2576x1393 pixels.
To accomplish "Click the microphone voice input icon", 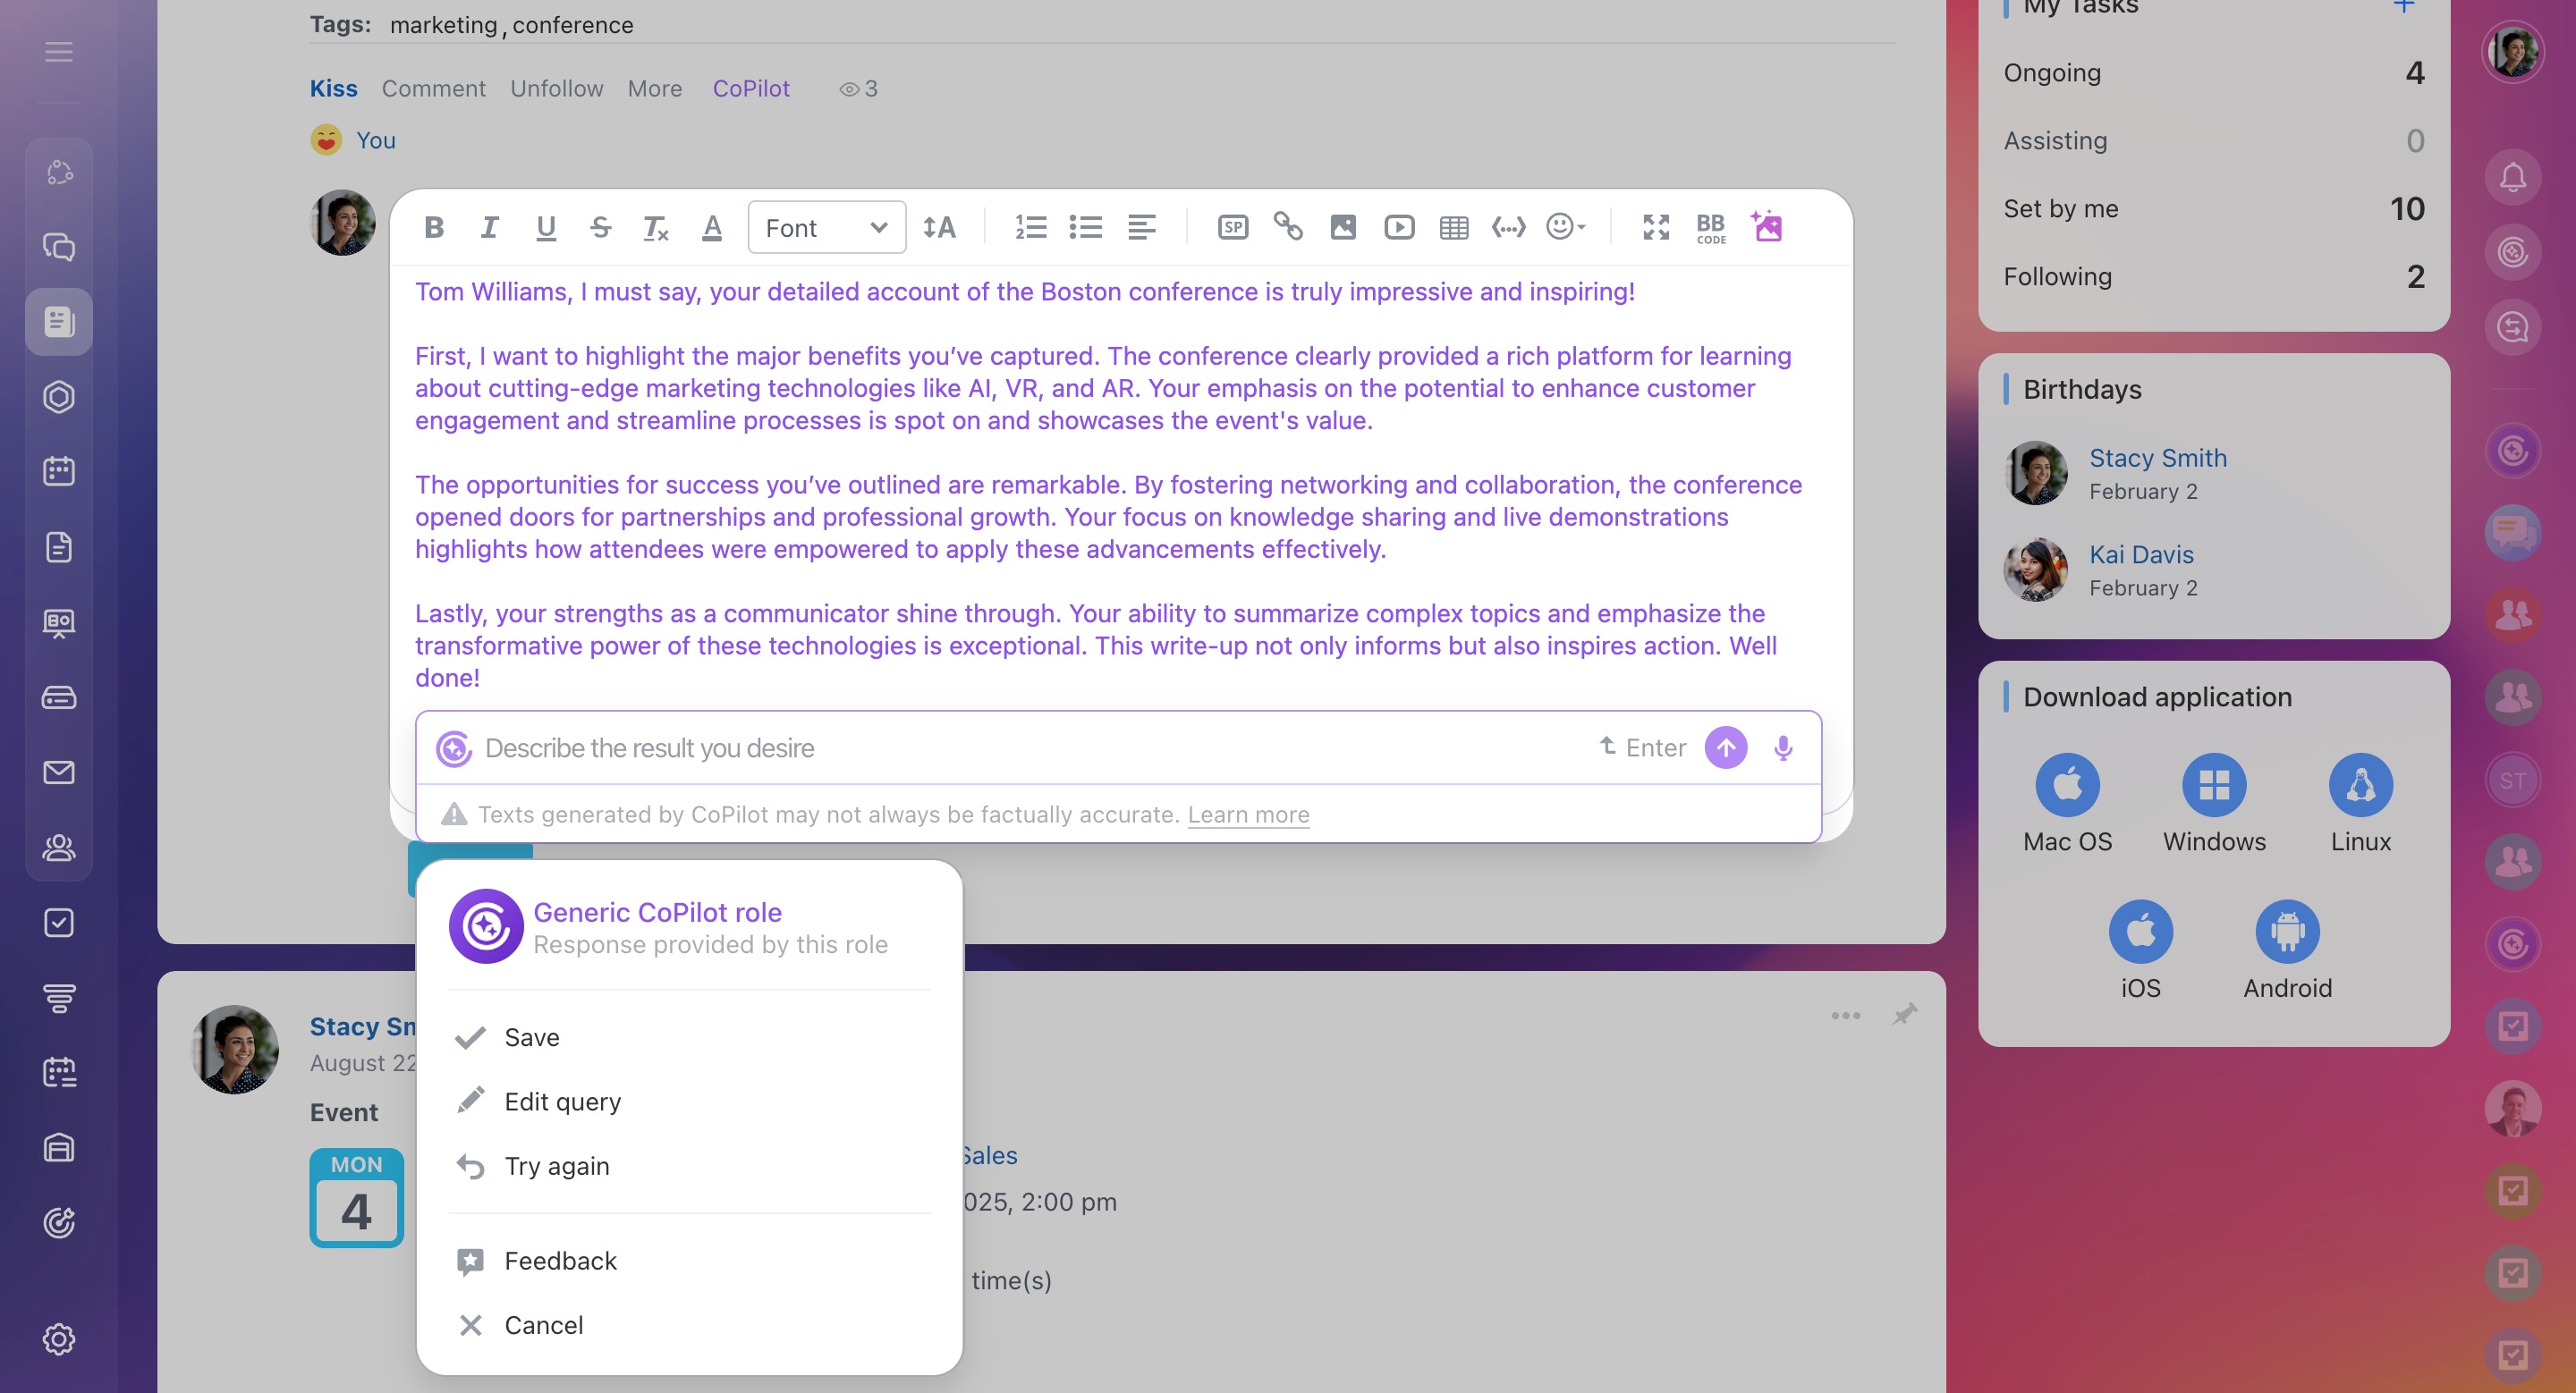I will (1782, 748).
